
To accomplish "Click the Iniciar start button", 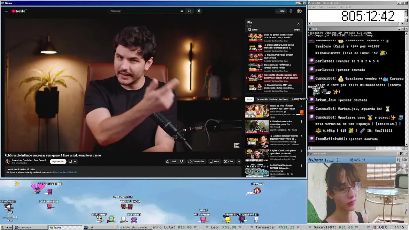I will pyautogui.click(x=6, y=227).
